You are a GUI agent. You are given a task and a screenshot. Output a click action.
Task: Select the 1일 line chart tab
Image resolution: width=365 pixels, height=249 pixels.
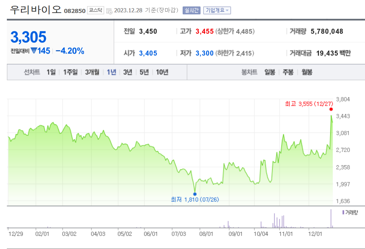pos(51,72)
